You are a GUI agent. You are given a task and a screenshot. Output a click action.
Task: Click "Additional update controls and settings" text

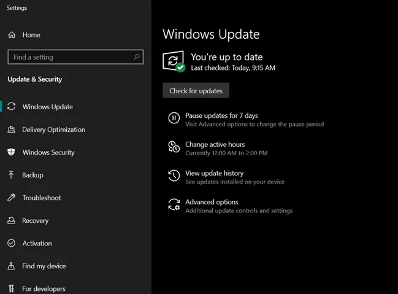point(239,211)
